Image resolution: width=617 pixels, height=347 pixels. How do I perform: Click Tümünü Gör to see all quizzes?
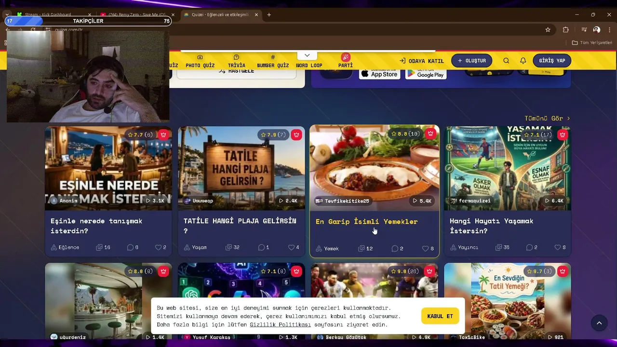[548, 118]
